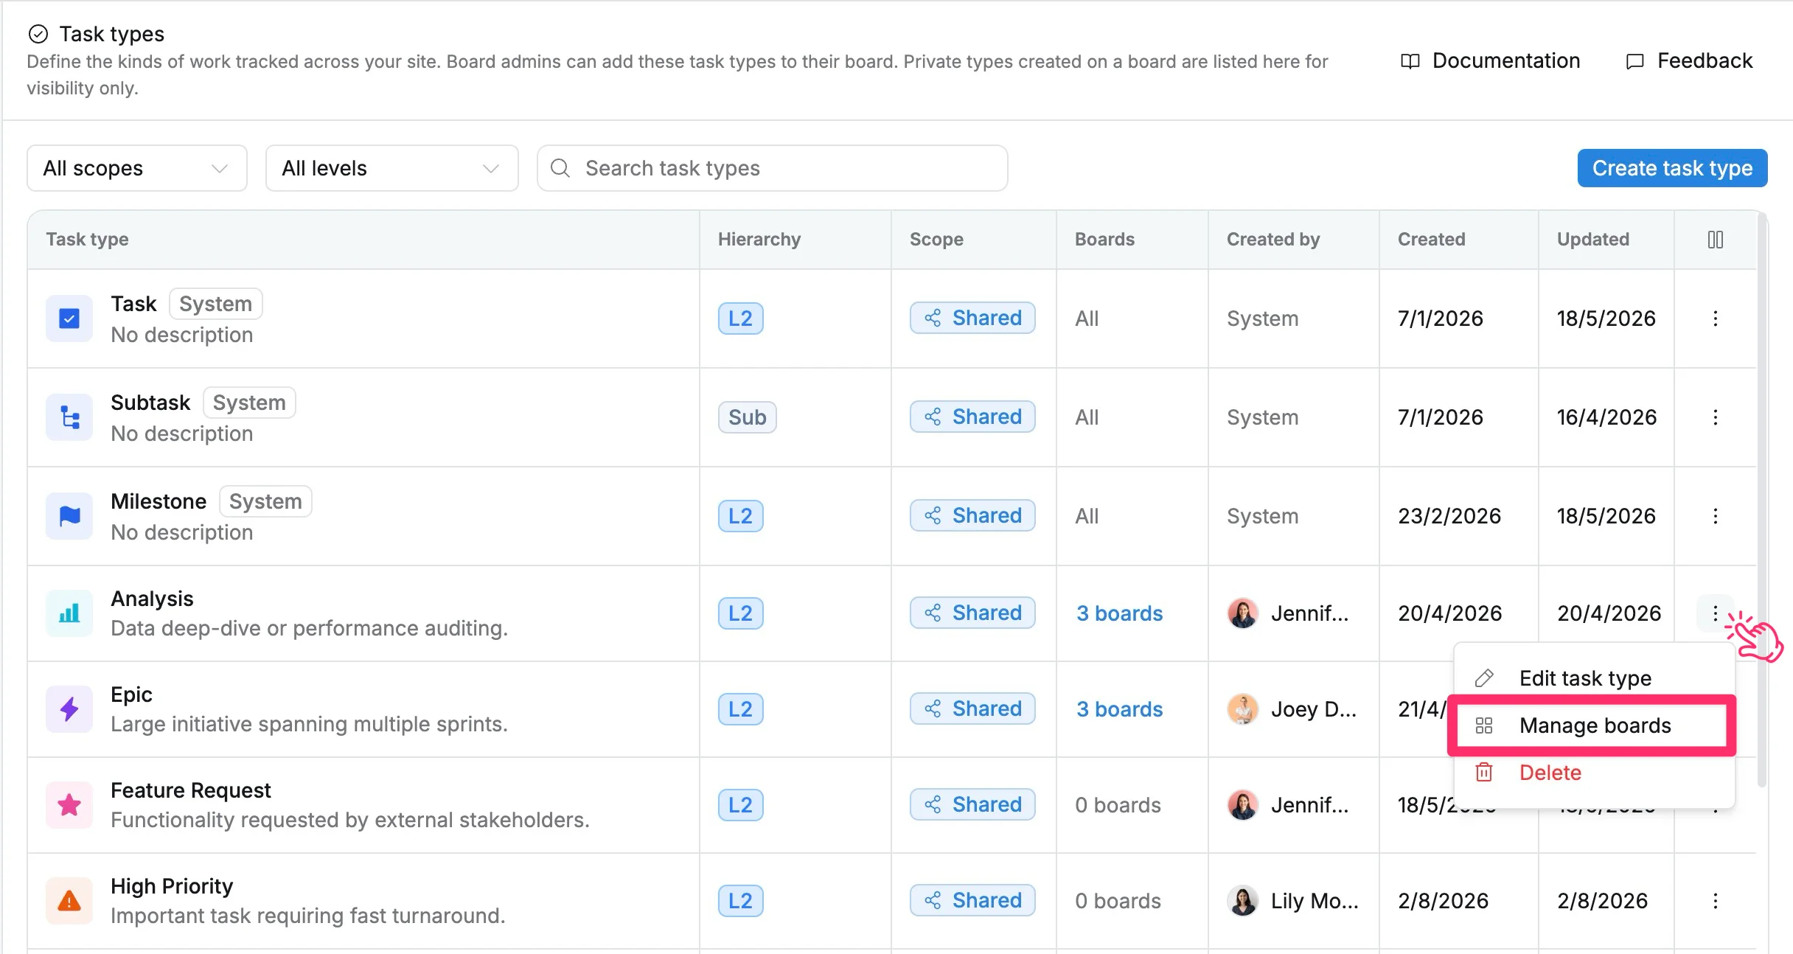The height and width of the screenshot is (954, 1793).
Task: Open the 3 boards link for Analysis
Action: [x=1119, y=613]
